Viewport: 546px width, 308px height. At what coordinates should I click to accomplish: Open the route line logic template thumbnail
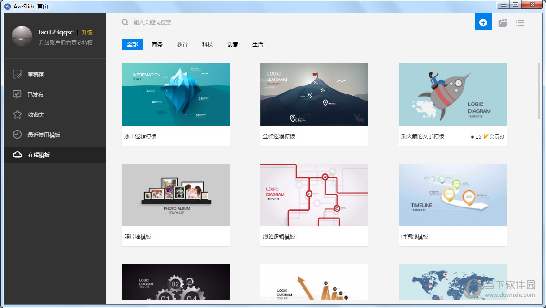[x=314, y=195]
